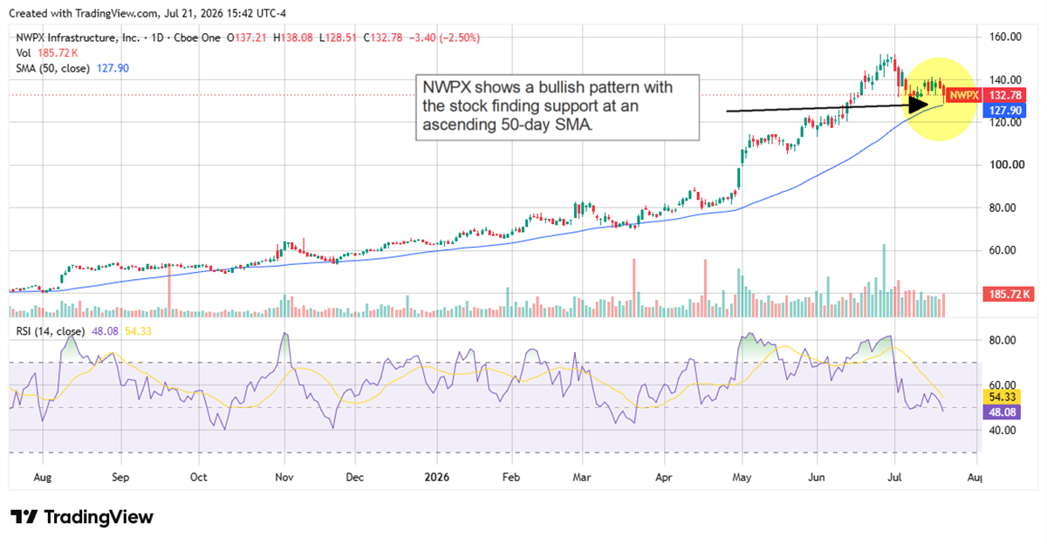
Task: Click the RSI (14, close) indicator legend
Action: (x=51, y=330)
